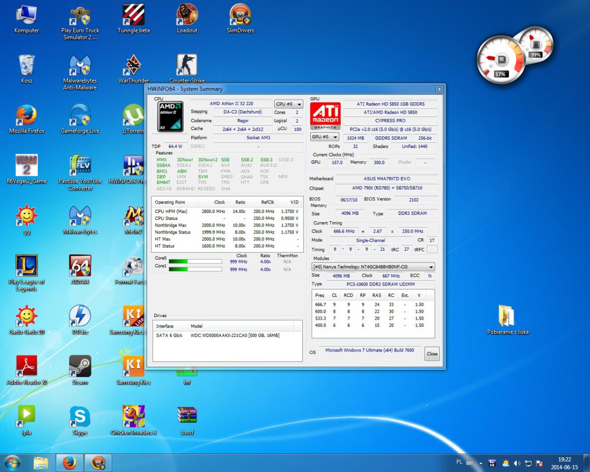
Task: Launch the Skype desktop icon
Action: (80, 420)
